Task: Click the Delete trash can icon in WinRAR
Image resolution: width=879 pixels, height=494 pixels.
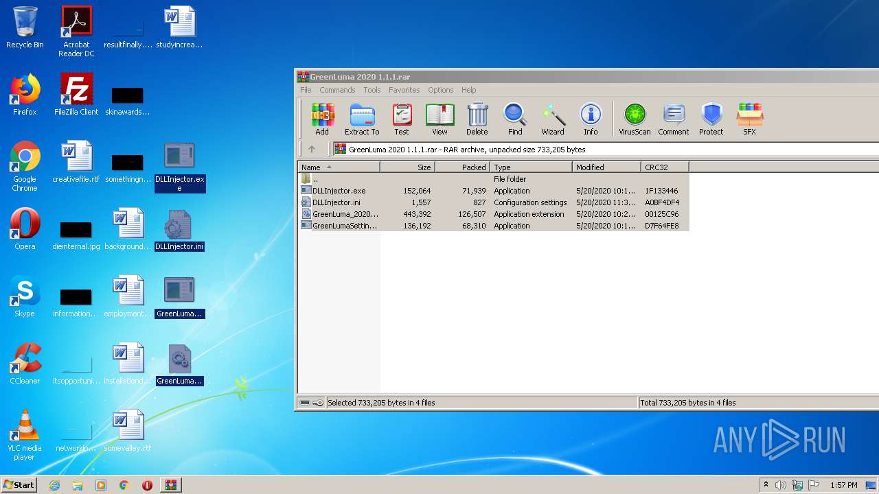Action: click(477, 119)
